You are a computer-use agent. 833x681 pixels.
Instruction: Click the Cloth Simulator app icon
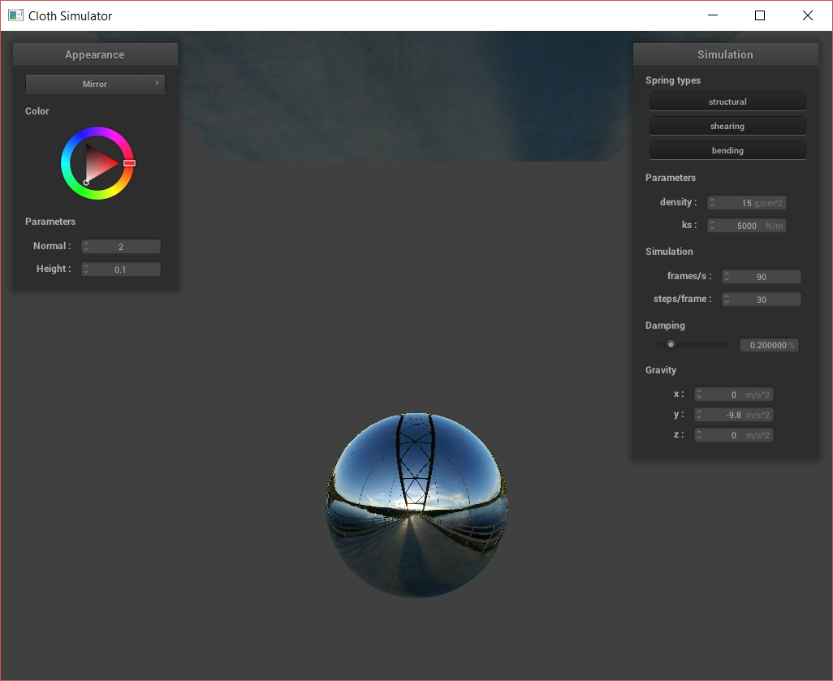pyautogui.click(x=15, y=15)
